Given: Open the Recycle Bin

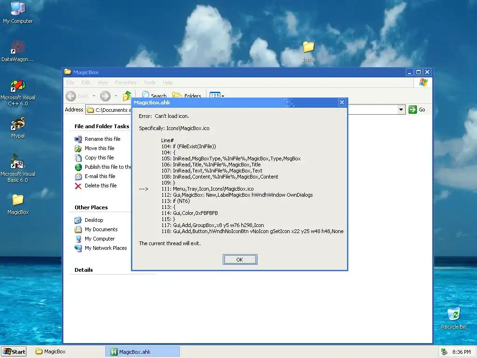Looking at the screenshot, I should coord(454,318).
